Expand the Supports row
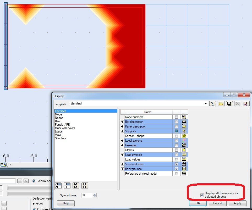Image resolution: width=252 pixels, height=210 pixels. click(122, 131)
